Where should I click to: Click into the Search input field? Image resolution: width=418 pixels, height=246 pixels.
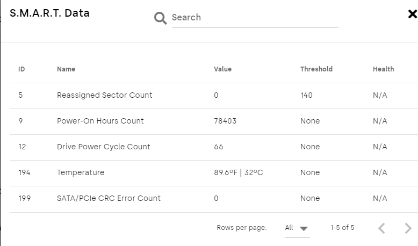point(255,18)
